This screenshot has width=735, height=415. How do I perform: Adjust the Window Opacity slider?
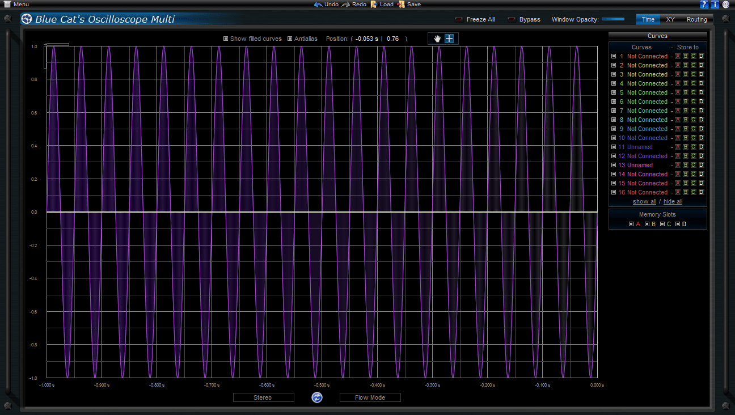613,19
